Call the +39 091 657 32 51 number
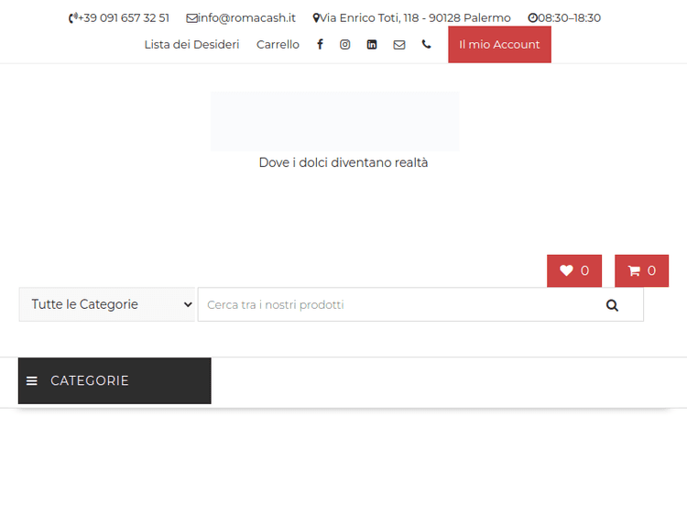 [123, 17]
